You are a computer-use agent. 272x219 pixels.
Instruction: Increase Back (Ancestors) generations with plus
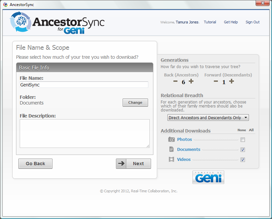pos(191,81)
